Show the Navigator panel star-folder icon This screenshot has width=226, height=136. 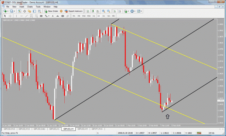[30, 11]
